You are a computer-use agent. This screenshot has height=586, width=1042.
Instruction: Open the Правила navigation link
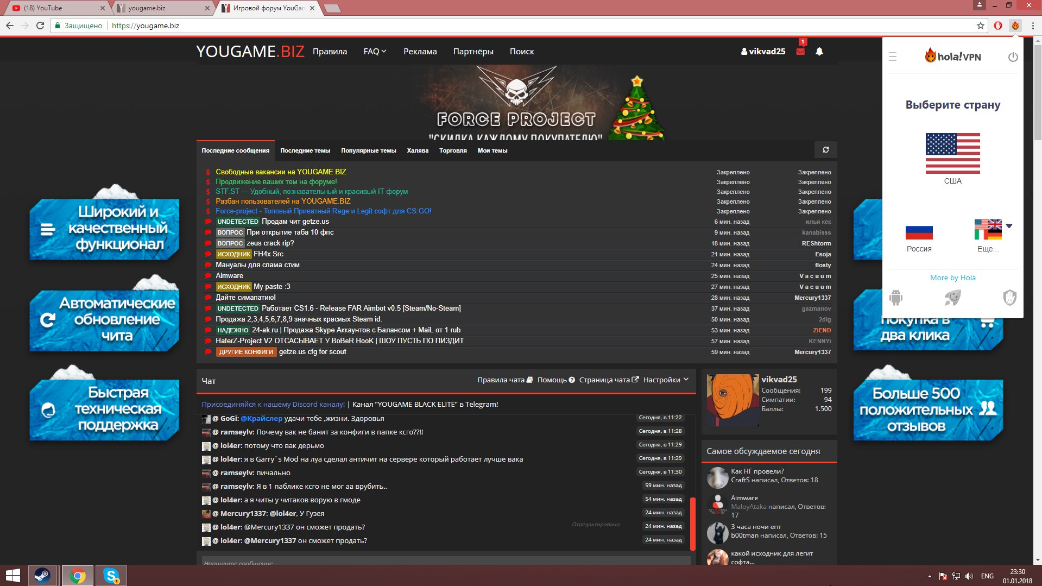click(330, 52)
